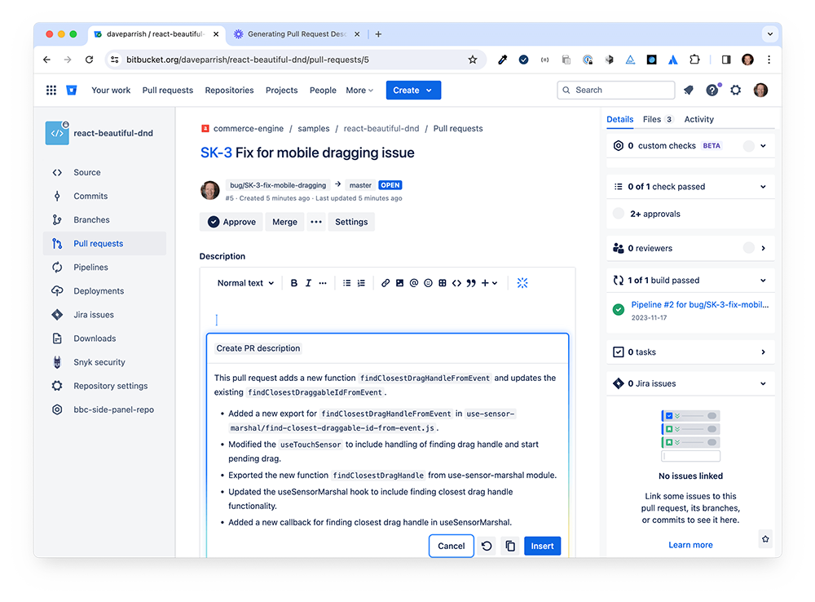Image resolution: width=815 pixels, height=602 pixels.
Task: Regenerate the PR description with retry icon
Action: point(487,547)
